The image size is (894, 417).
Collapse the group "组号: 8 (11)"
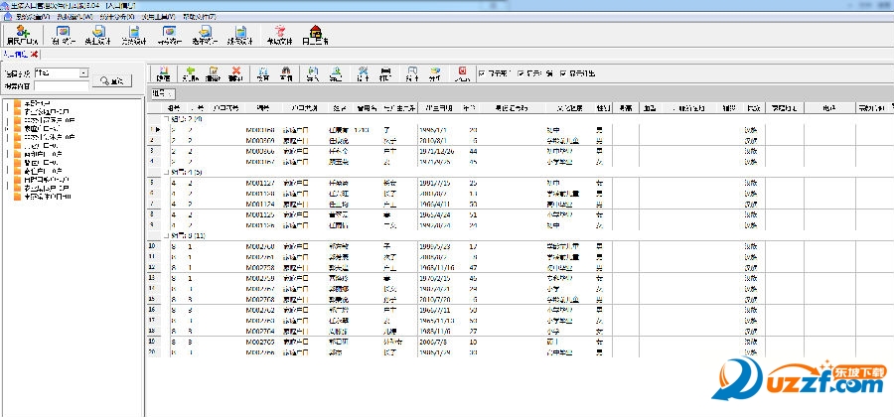click(x=166, y=235)
